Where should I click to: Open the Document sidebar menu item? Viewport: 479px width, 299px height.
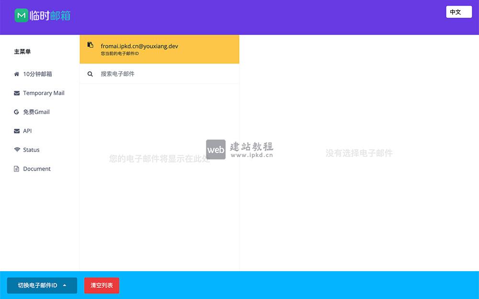click(x=37, y=169)
